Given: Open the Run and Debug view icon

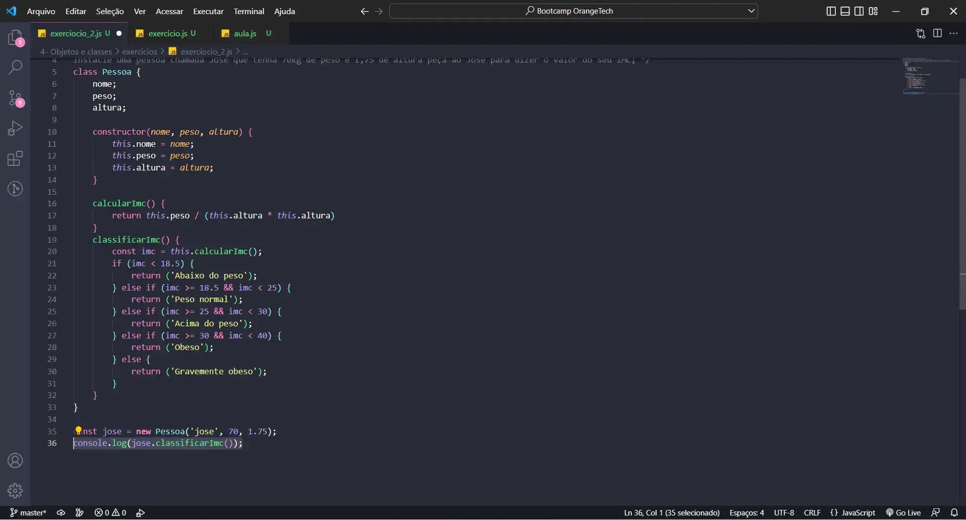Looking at the screenshot, I should [16, 128].
